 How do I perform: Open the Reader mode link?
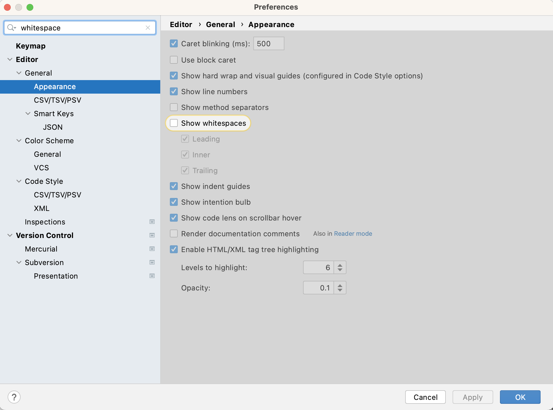pos(353,233)
